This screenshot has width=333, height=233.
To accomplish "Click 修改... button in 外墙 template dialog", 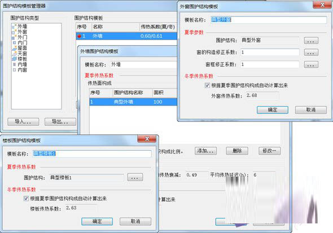I will [269, 151].
